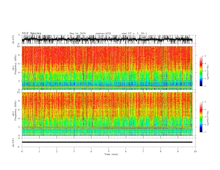Click the "4" kHz tick on ch.1 frequency axis

pyautogui.click(x=19, y=72)
